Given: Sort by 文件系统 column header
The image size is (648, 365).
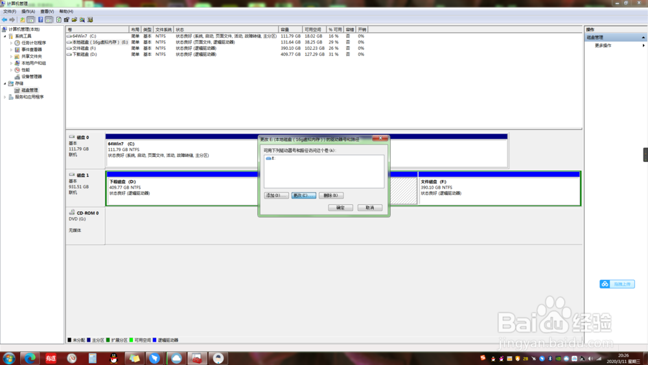Looking at the screenshot, I should coord(164,30).
